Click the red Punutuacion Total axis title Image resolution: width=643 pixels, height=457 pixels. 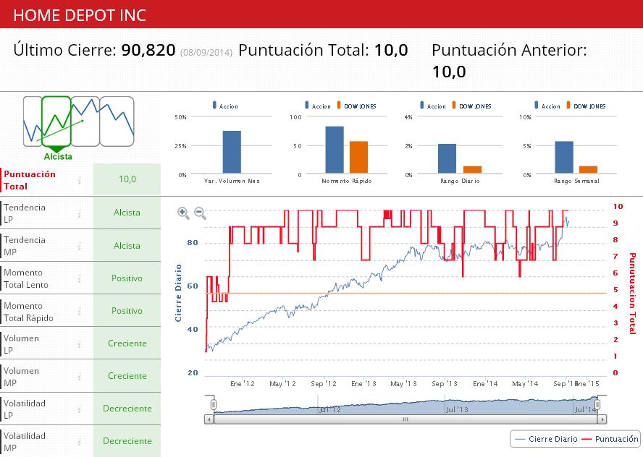632,294
